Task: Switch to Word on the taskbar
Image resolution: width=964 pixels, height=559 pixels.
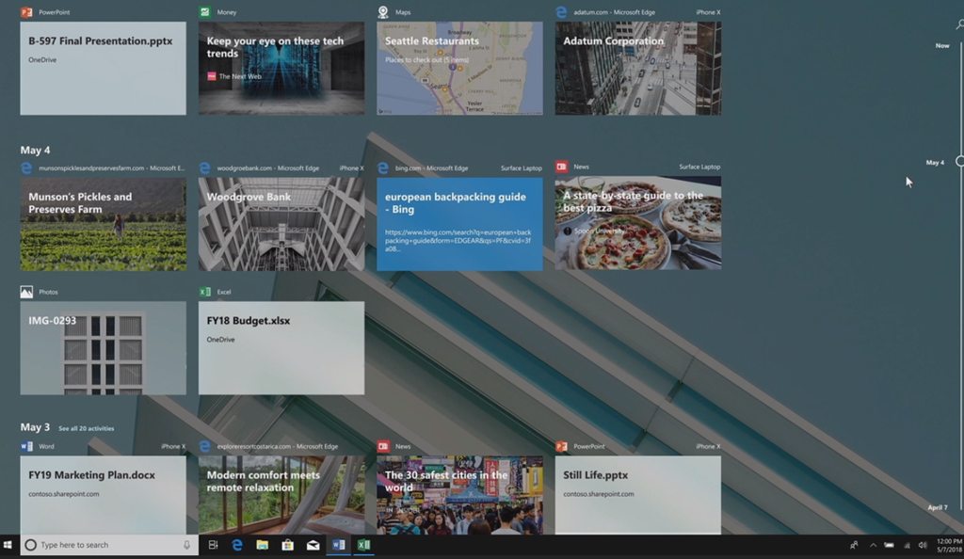Action: [x=338, y=545]
